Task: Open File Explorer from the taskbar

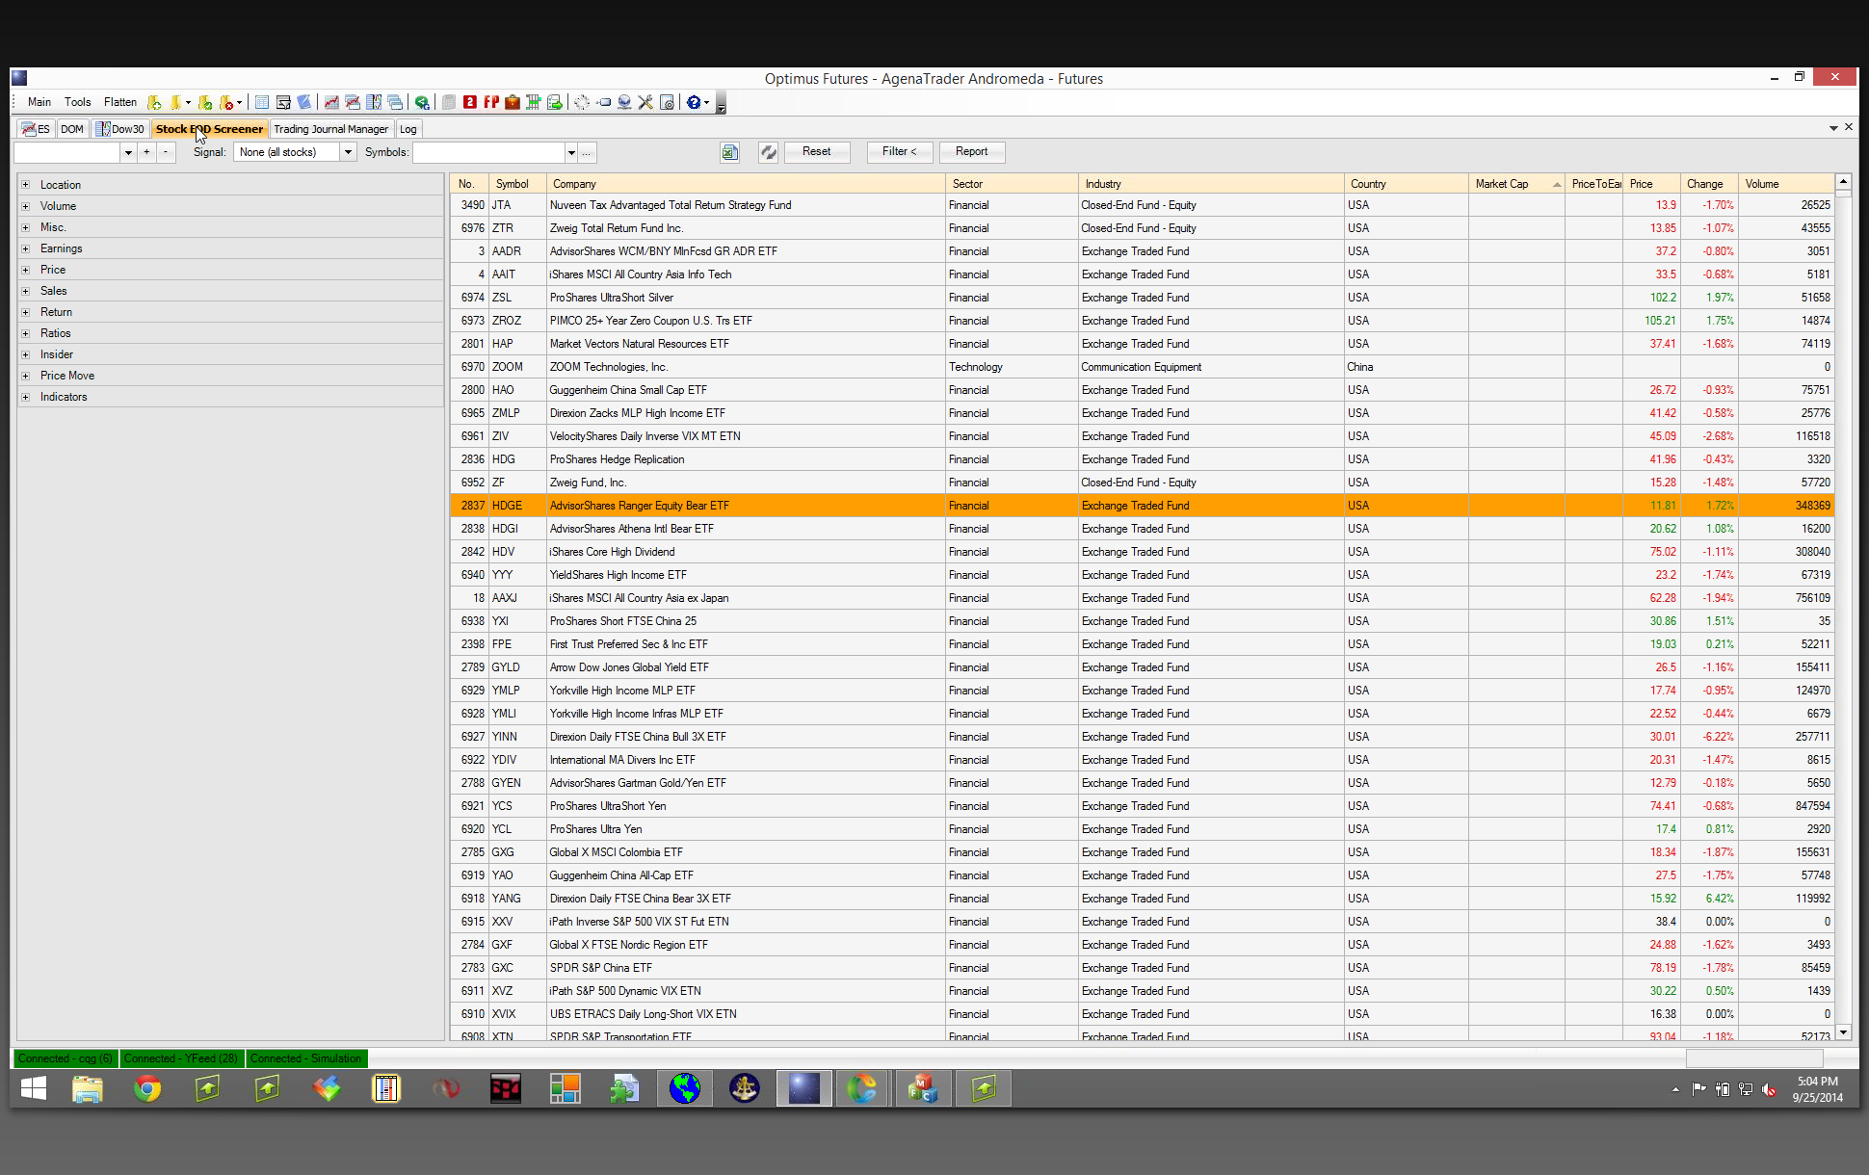Action: pyautogui.click(x=88, y=1088)
